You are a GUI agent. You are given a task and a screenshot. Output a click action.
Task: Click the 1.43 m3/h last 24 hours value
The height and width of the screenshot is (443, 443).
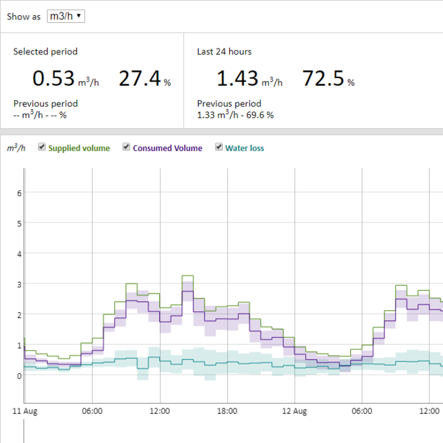click(x=237, y=79)
